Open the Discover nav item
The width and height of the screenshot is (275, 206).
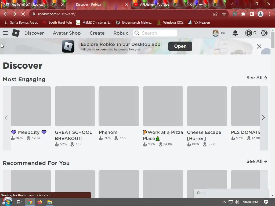[x=34, y=33]
